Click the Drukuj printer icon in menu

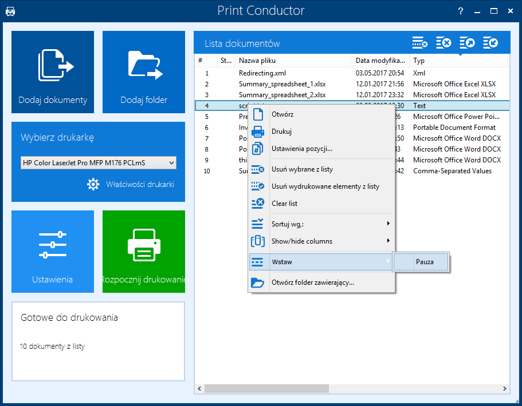258,132
